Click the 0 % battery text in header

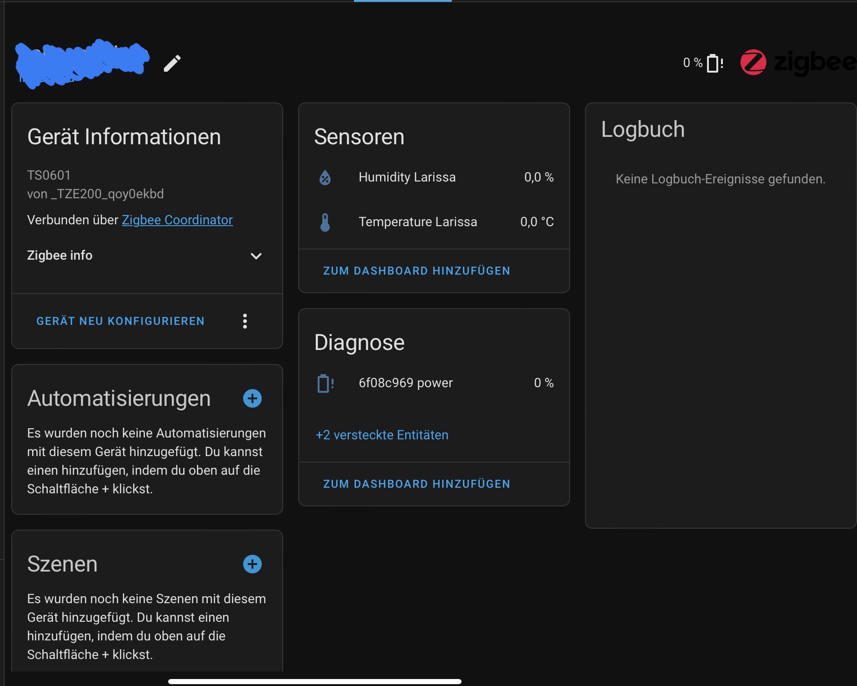693,62
